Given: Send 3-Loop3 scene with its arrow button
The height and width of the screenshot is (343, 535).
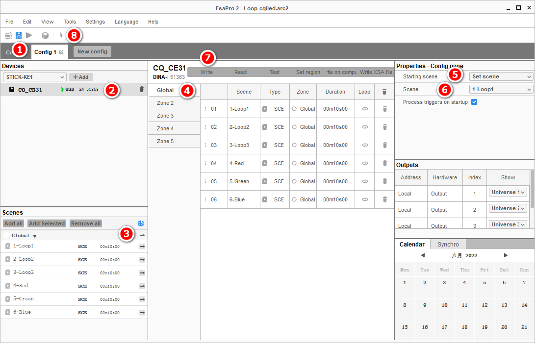Looking at the screenshot, I should coord(142,273).
